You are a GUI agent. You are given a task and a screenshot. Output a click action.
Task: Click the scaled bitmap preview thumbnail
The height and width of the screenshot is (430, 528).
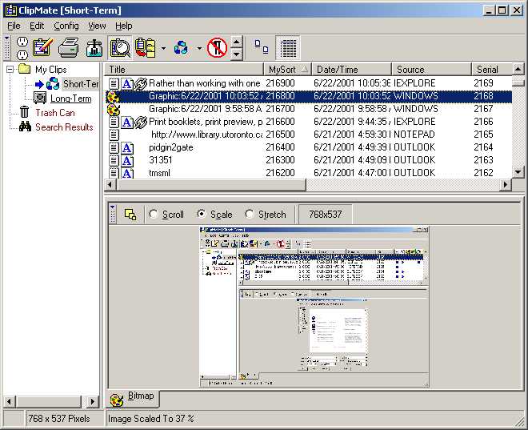click(x=314, y=307)
